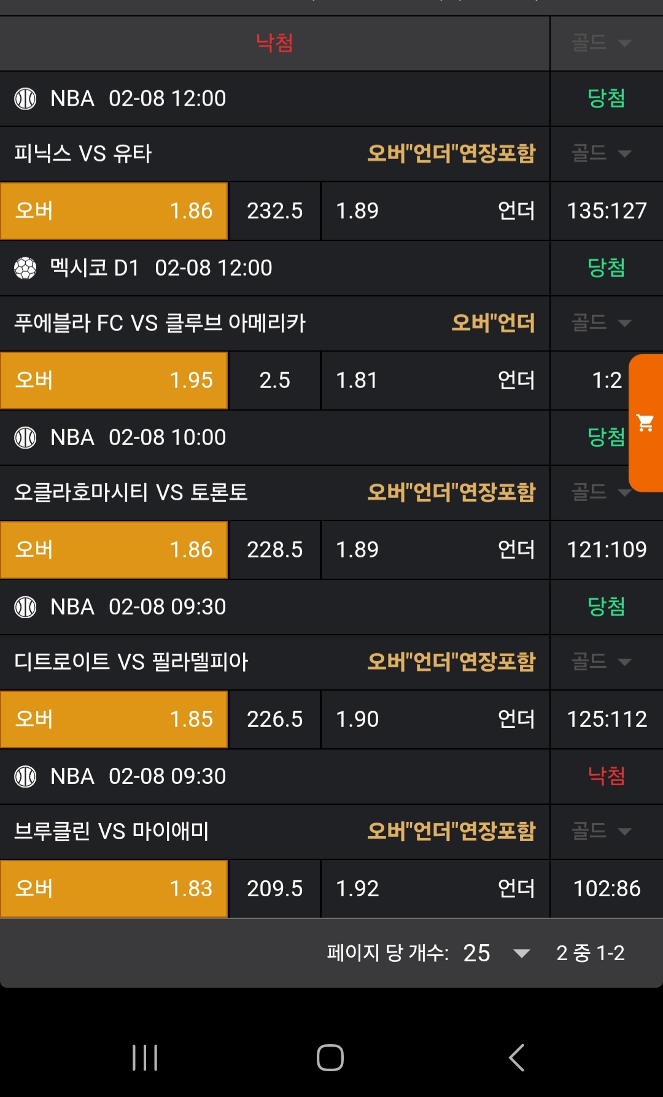Viewport: 663px width, 1097px height.
Task: Click basketball icon for NBA 02-08 10:00 game
Action: coord(25,438)
